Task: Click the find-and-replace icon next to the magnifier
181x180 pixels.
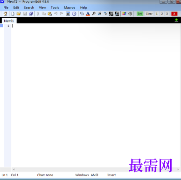Action: coord(100,14)
